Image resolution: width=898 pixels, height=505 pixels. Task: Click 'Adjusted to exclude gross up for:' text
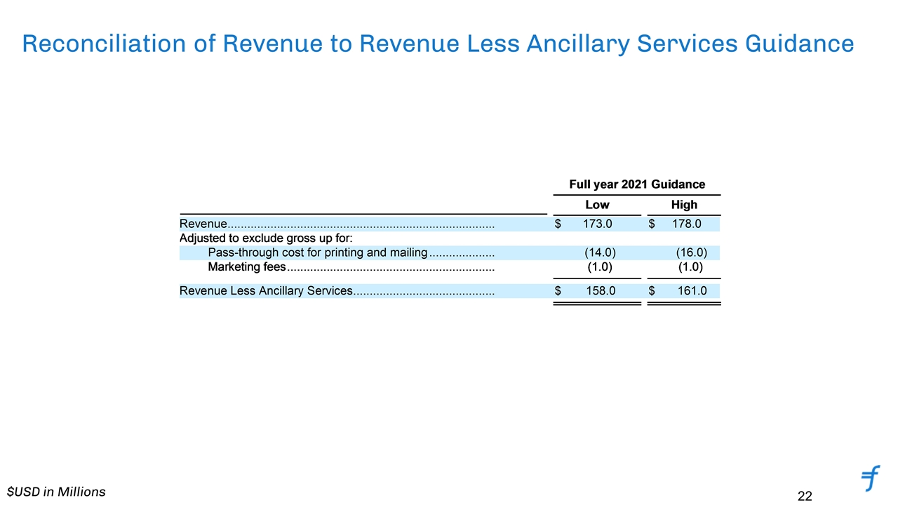(267, 238)
